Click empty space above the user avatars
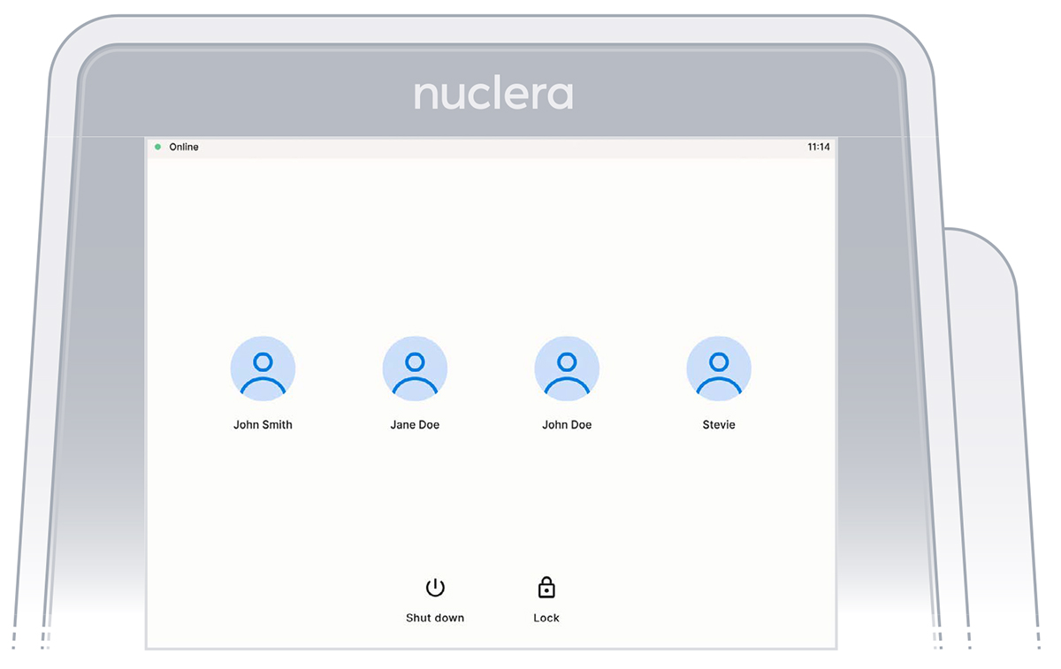 [x=491, y=247]
